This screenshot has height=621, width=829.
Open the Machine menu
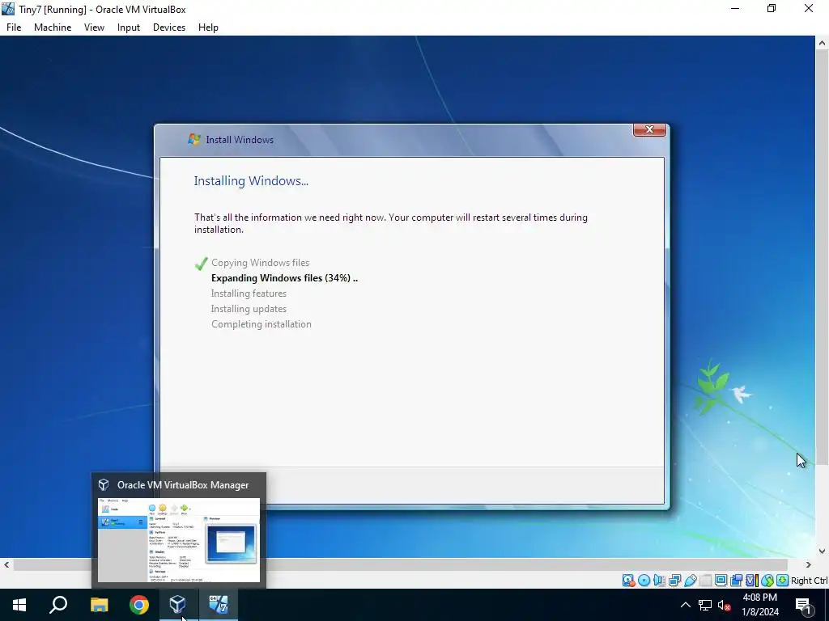coord(53,27)
